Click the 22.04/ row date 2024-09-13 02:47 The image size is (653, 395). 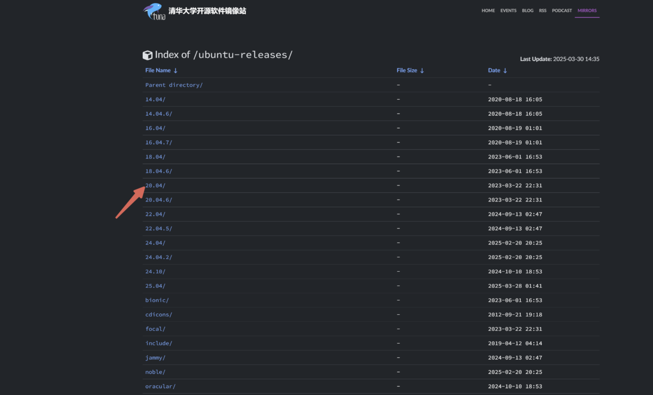515,214
